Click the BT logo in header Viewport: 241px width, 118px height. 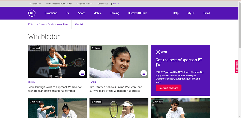32,13
